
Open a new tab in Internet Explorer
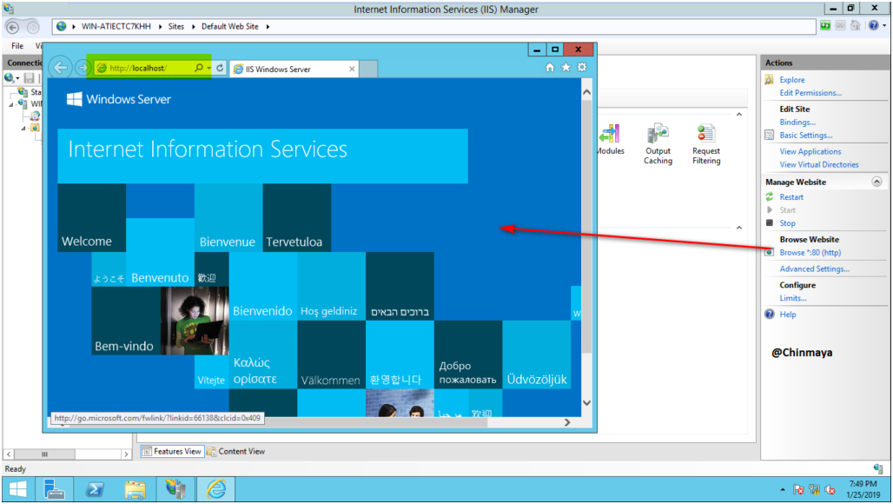(368, 69)
